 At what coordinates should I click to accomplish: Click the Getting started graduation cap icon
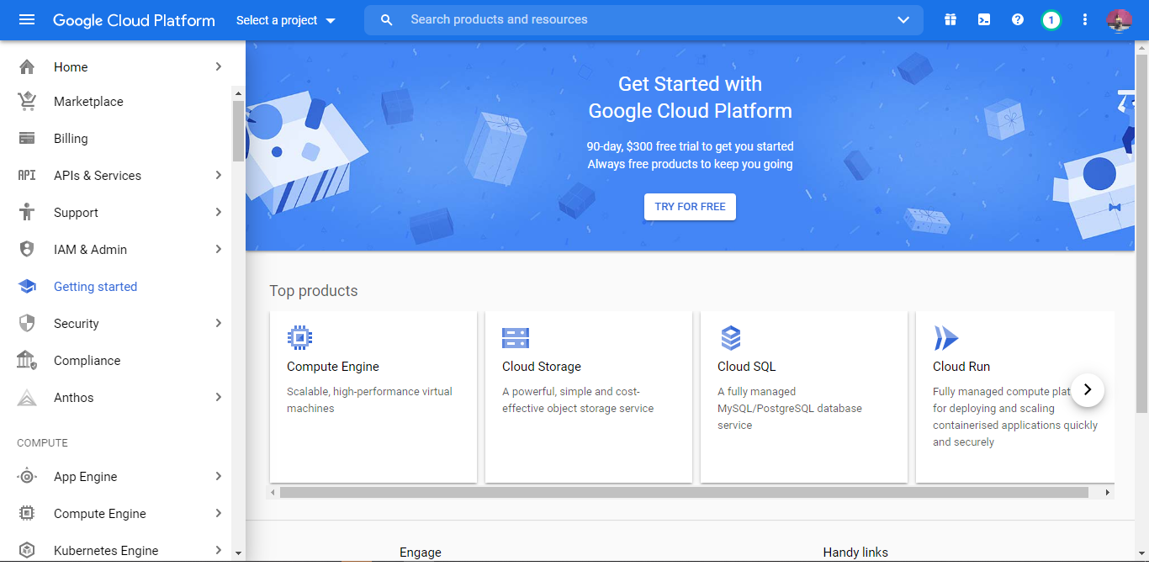tap(27, 287)
